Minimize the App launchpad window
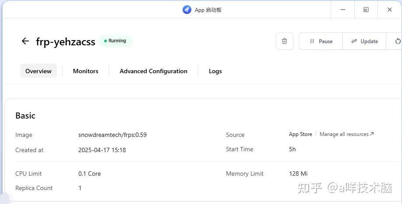 point(342,10)
